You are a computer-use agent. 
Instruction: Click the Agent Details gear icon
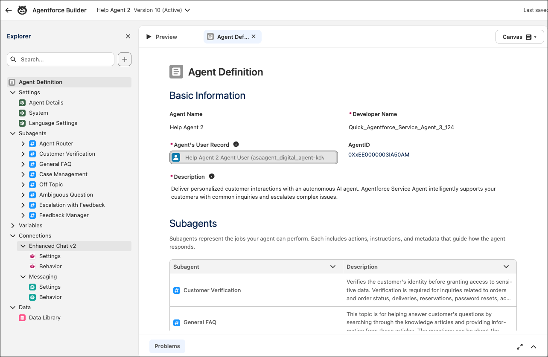(22, 103)
